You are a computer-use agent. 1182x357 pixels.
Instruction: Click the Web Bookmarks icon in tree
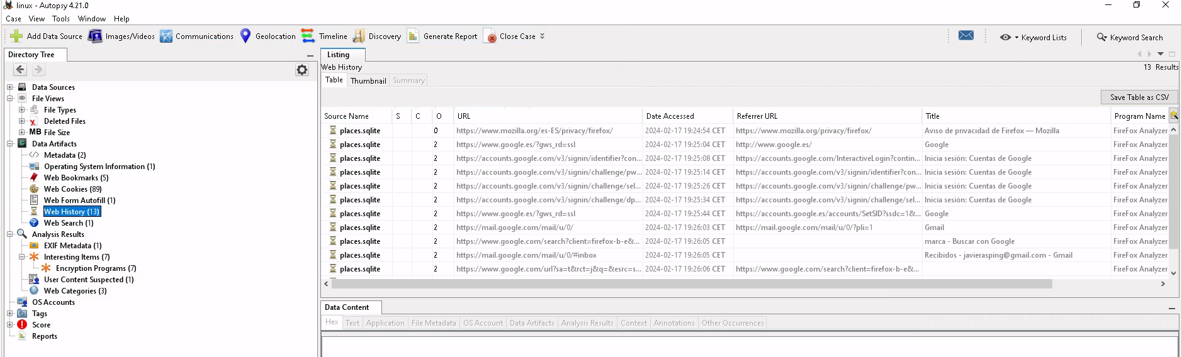pyautogui.click(x=34, y=178)
